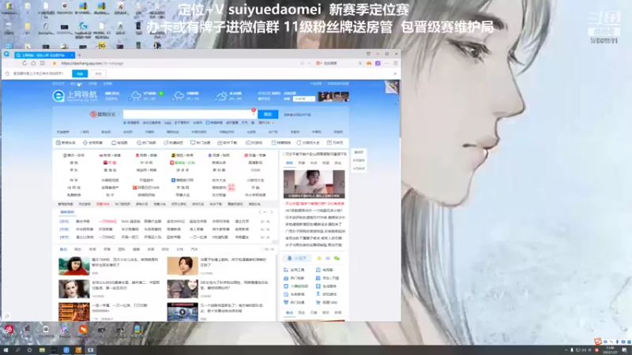632x355 pixels.
Task: Open 新浪·微博 site link
Action: pos(110,155)
